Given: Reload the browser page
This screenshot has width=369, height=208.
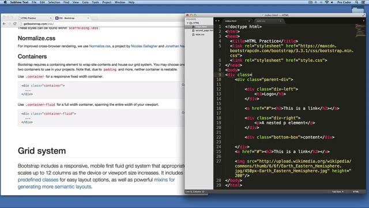Looking at the screenshot, I should pos(15,24).
